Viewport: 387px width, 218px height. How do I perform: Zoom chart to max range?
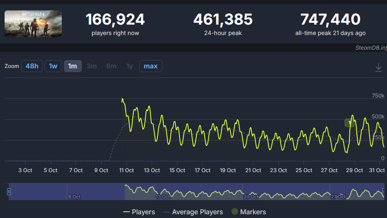(151, 66)
